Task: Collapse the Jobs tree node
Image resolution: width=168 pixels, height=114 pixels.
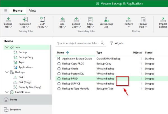Action: pyautogui.click(x=7, y=47)
